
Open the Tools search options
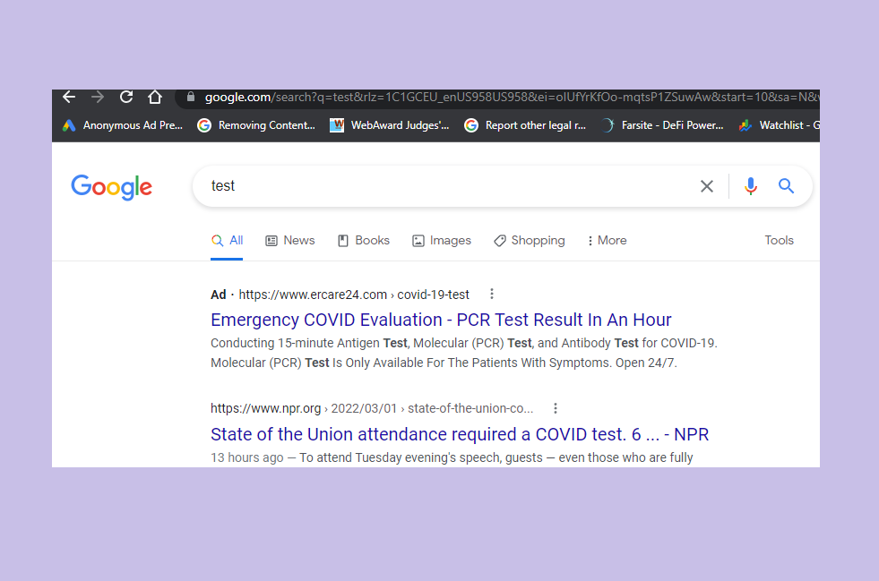(x=780, y=240)
